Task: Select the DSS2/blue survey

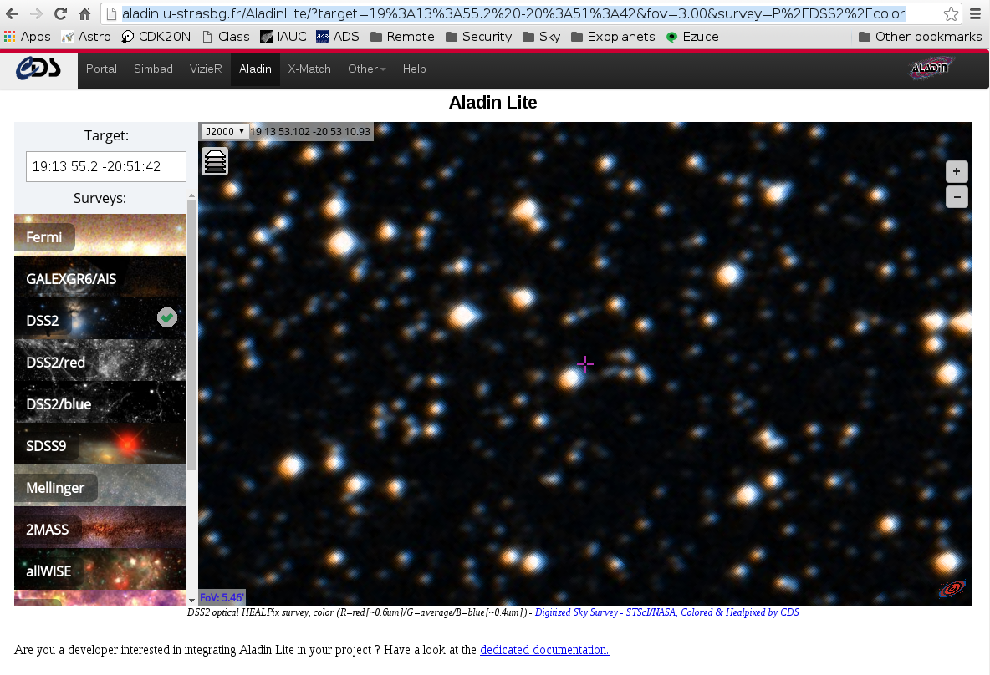Action: (100, 402)
